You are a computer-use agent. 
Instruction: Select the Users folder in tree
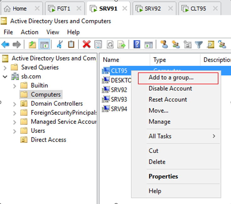point(38,131)
